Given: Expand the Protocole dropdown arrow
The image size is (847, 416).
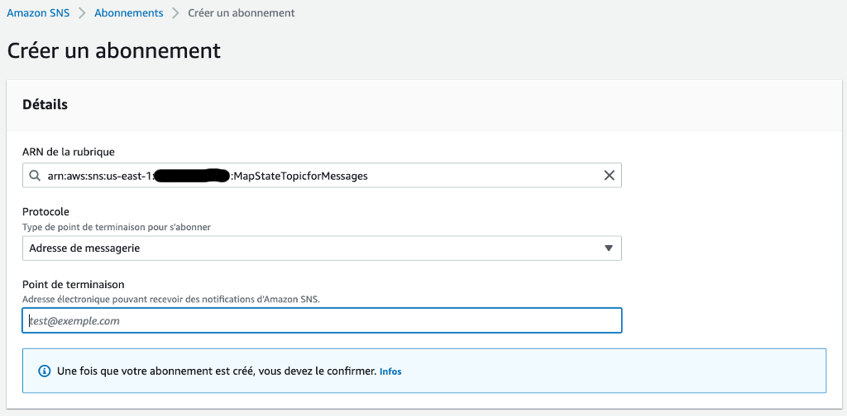Looking at the screenshot, I should (x=609, y=248).
